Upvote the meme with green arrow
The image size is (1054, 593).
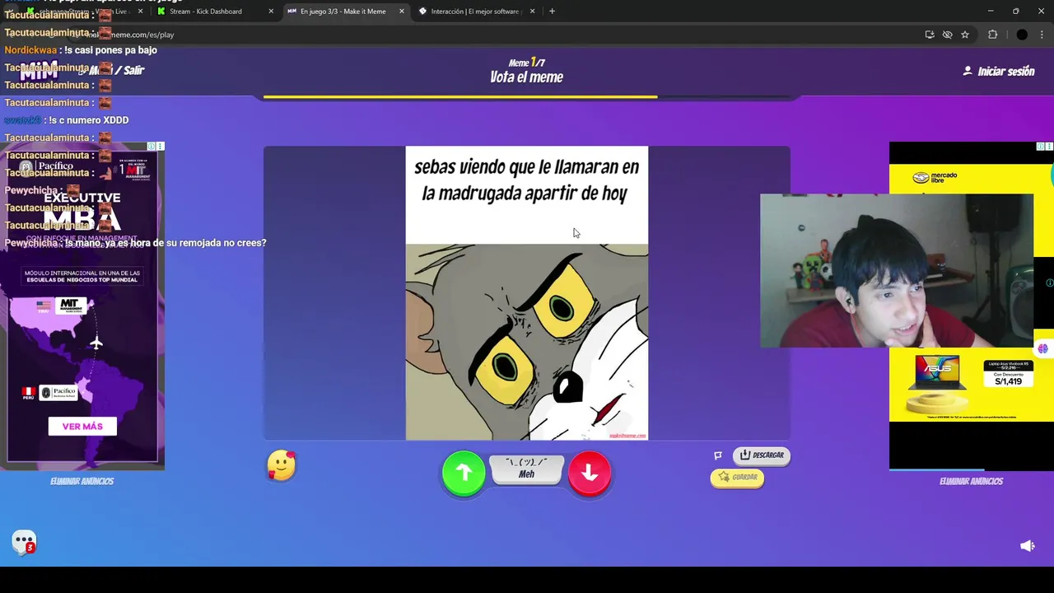[464, 473]
